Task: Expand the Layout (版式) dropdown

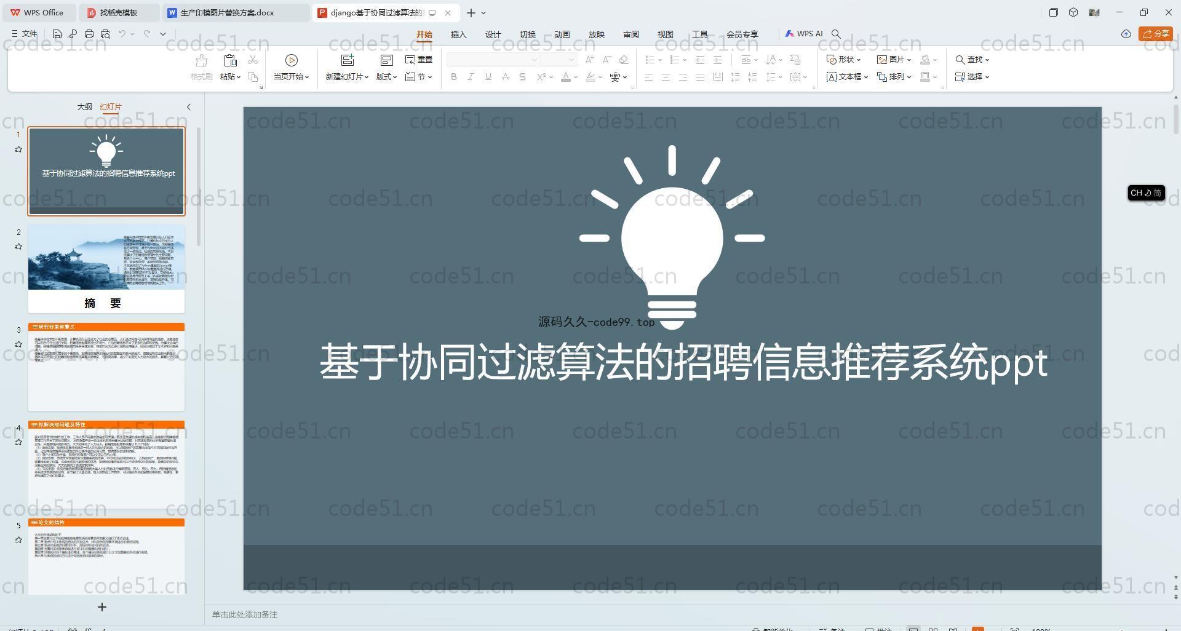Action: tap(386, 77)
